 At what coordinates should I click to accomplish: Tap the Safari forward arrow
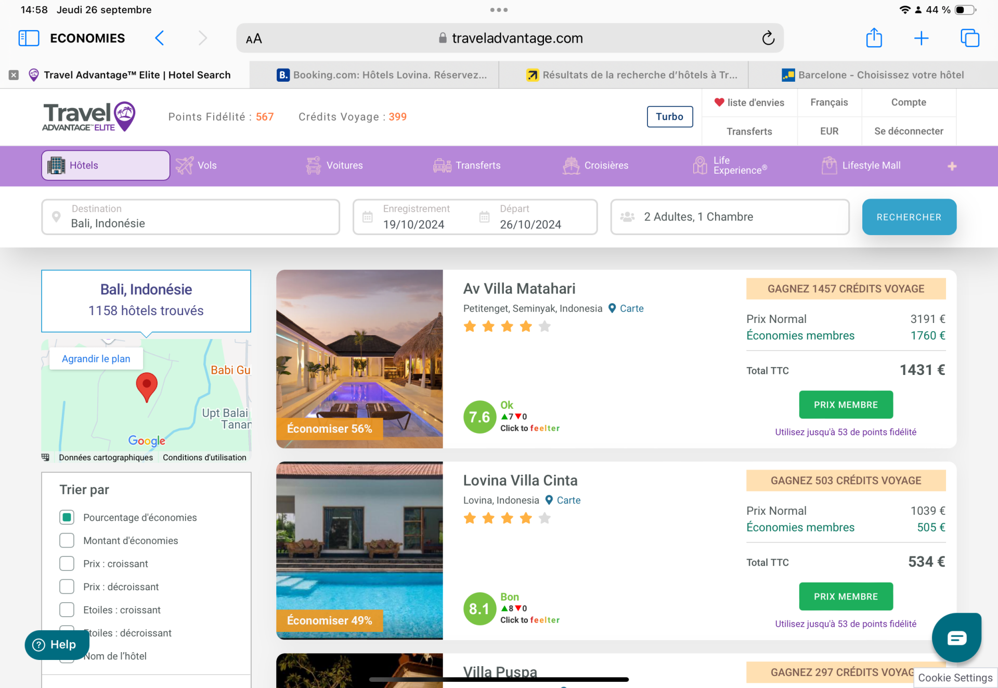pyautogui.click(x=203, y=38)
